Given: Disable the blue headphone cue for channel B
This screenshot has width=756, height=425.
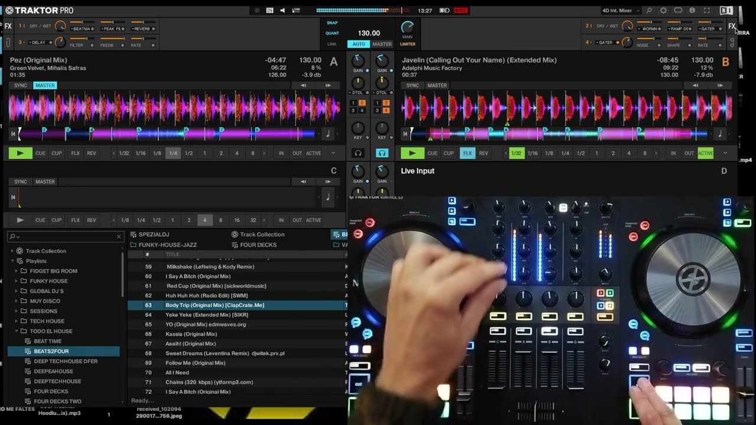Looking at the screenshot, I should pos(382,153).
